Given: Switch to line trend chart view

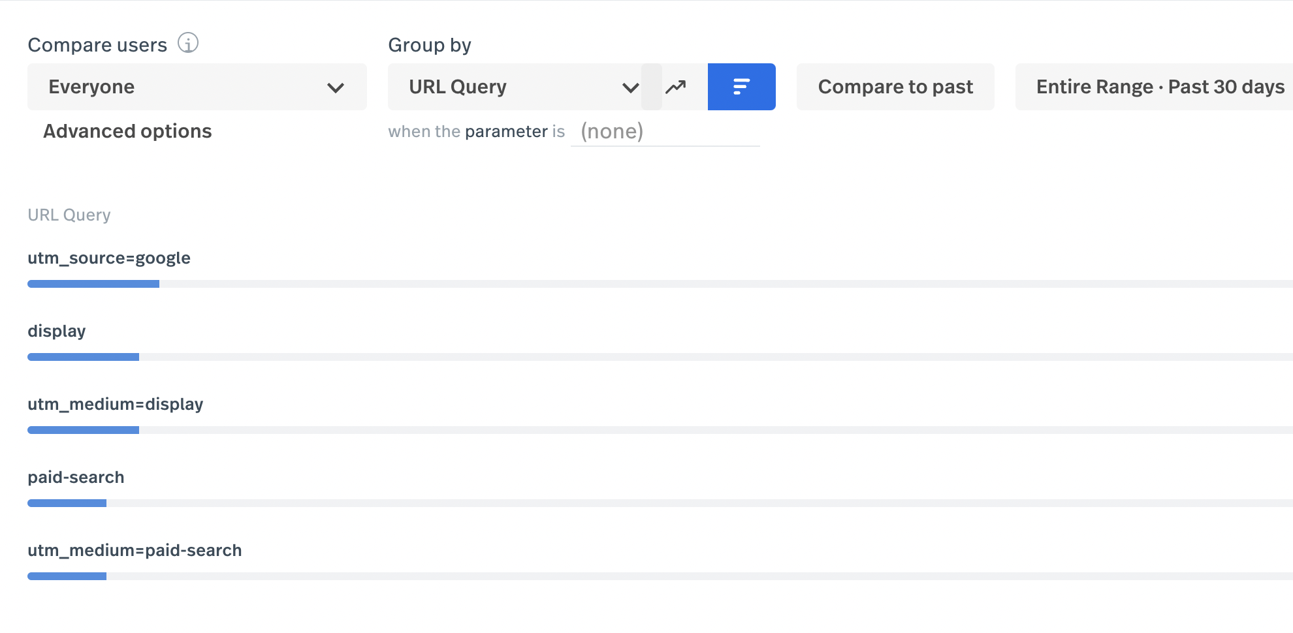Looking at the screenshot, I should pyautogui.click(x=676, y=87).
